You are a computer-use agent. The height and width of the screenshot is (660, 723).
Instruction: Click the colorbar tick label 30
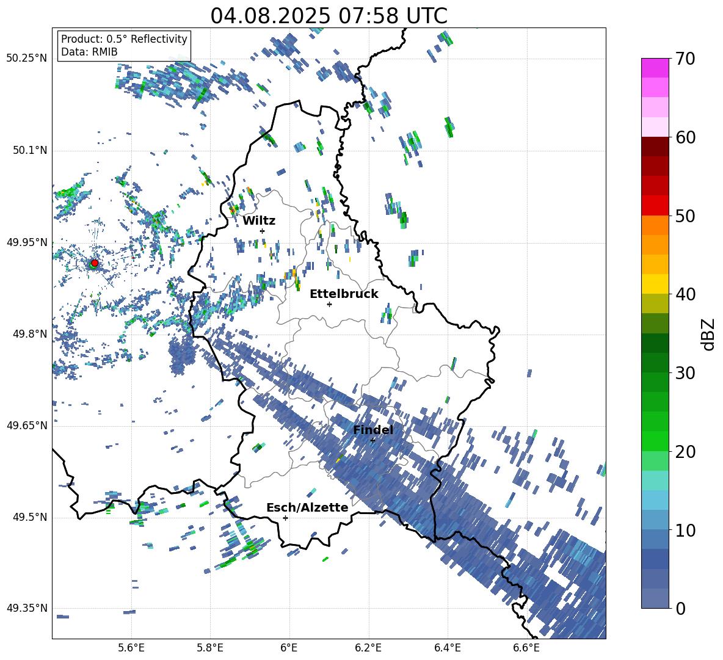tap(685, 373)
